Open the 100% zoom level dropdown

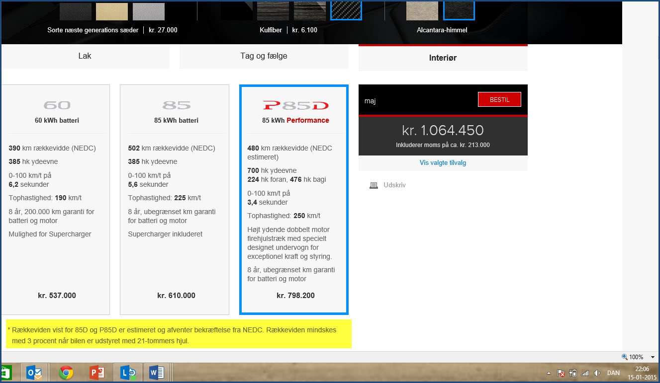pos(652,357)
